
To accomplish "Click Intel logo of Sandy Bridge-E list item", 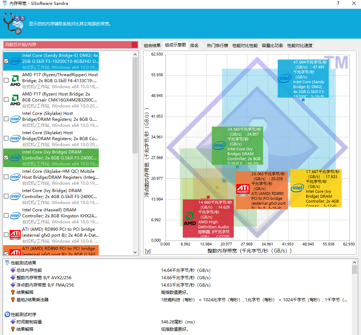I will coord(15,61).
